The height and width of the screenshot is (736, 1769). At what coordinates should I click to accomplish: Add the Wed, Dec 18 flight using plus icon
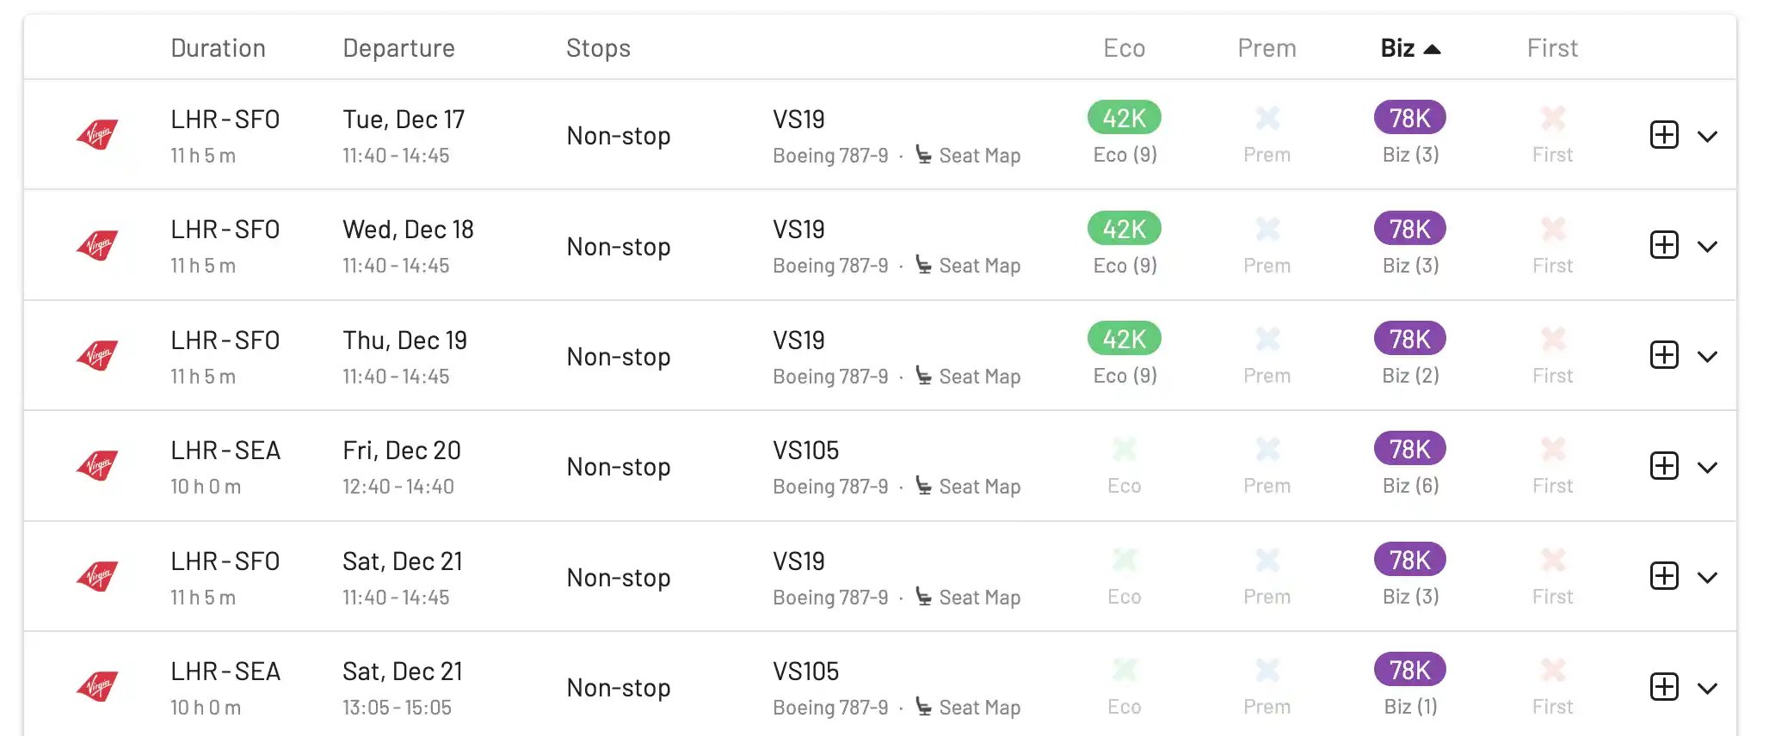click(x=1664, y=245)
